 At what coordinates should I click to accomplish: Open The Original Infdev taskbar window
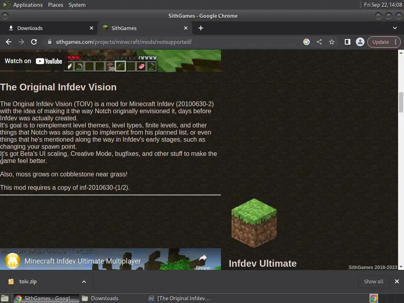pos(180,298)
